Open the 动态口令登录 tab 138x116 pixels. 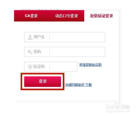67,16
